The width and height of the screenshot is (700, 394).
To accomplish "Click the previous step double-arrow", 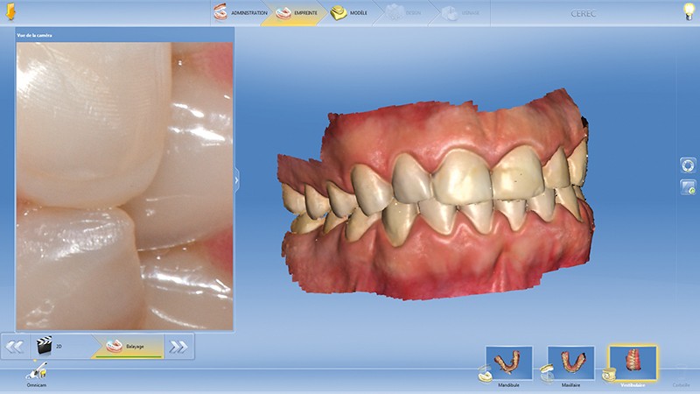I will tap(15, 347).
